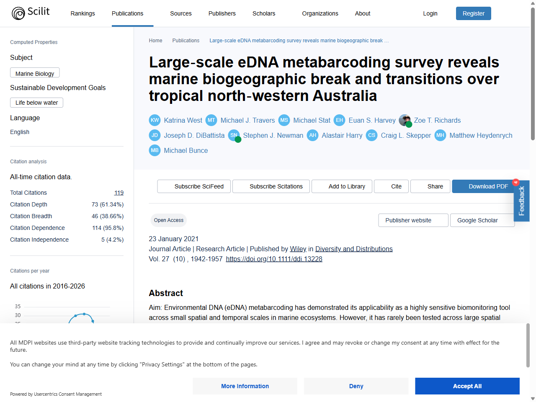Open the DOI link for the article
The width and height of the screenshot is (536, 402).
click(x=274, y=259)
